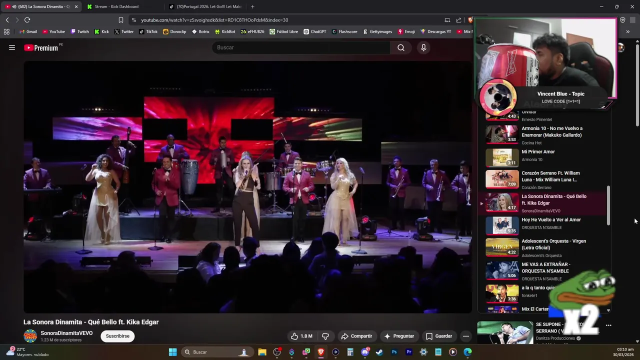Screen dimensions: 640x360
Task: Open options for SE SUPONE recommended video
Action: [608, 325]
